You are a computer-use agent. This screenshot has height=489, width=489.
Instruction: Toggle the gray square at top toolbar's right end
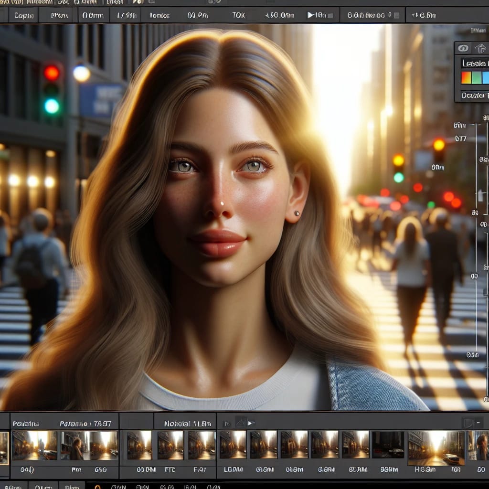pyautogui.click(x=397, y=15)
